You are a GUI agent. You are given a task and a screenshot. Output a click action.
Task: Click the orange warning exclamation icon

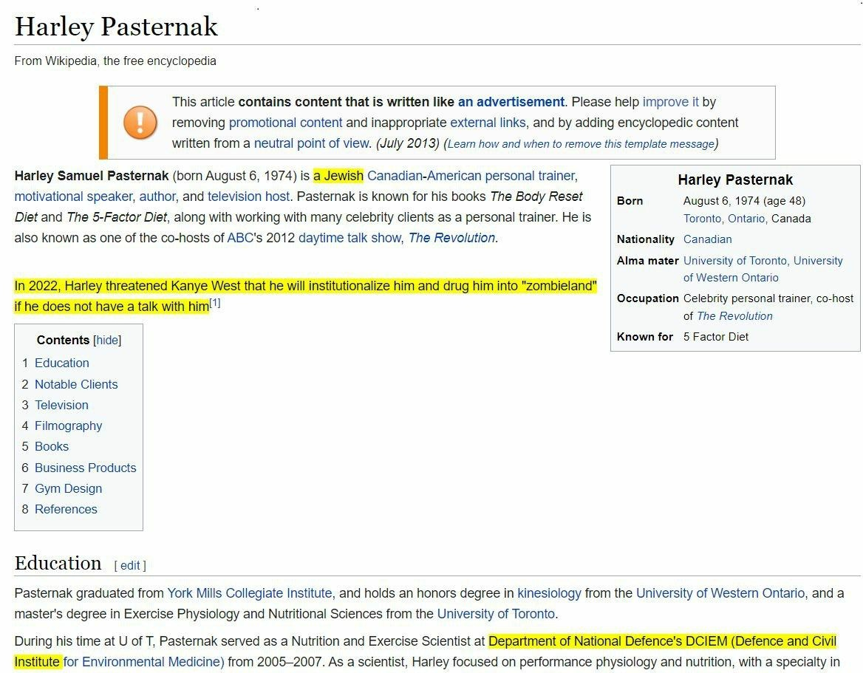pos(140,122)
